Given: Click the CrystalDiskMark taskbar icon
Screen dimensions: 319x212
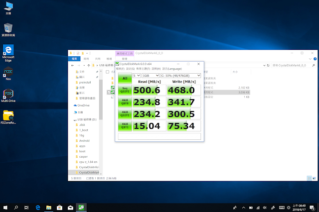Looking at the screenshot, I should point(81,208).
